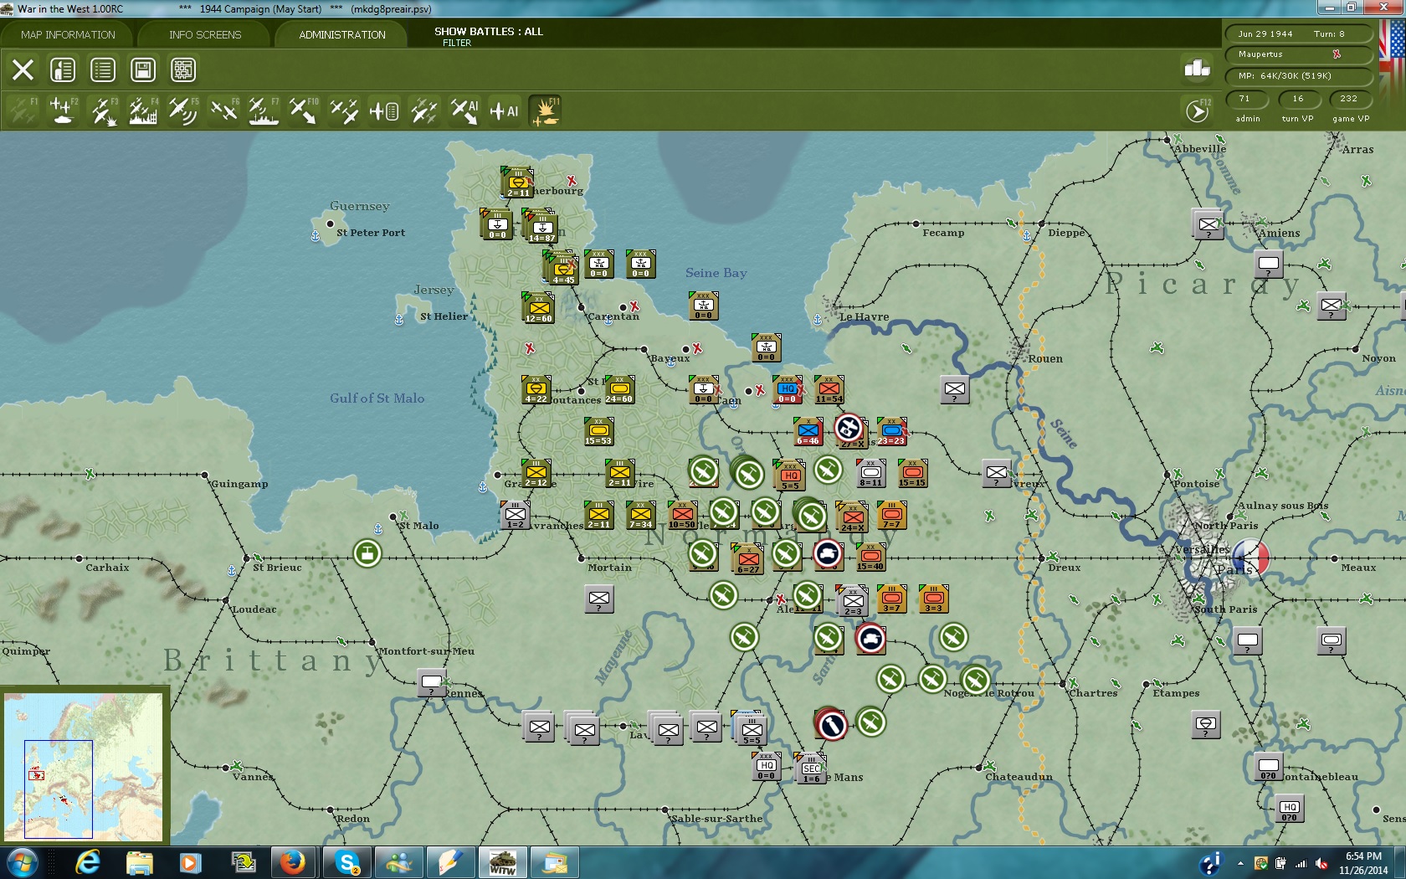Viewport: 1406px width, 879px height.
Task: Click the F12 end turn arrow icon
Action: [x=1198, y=111]
